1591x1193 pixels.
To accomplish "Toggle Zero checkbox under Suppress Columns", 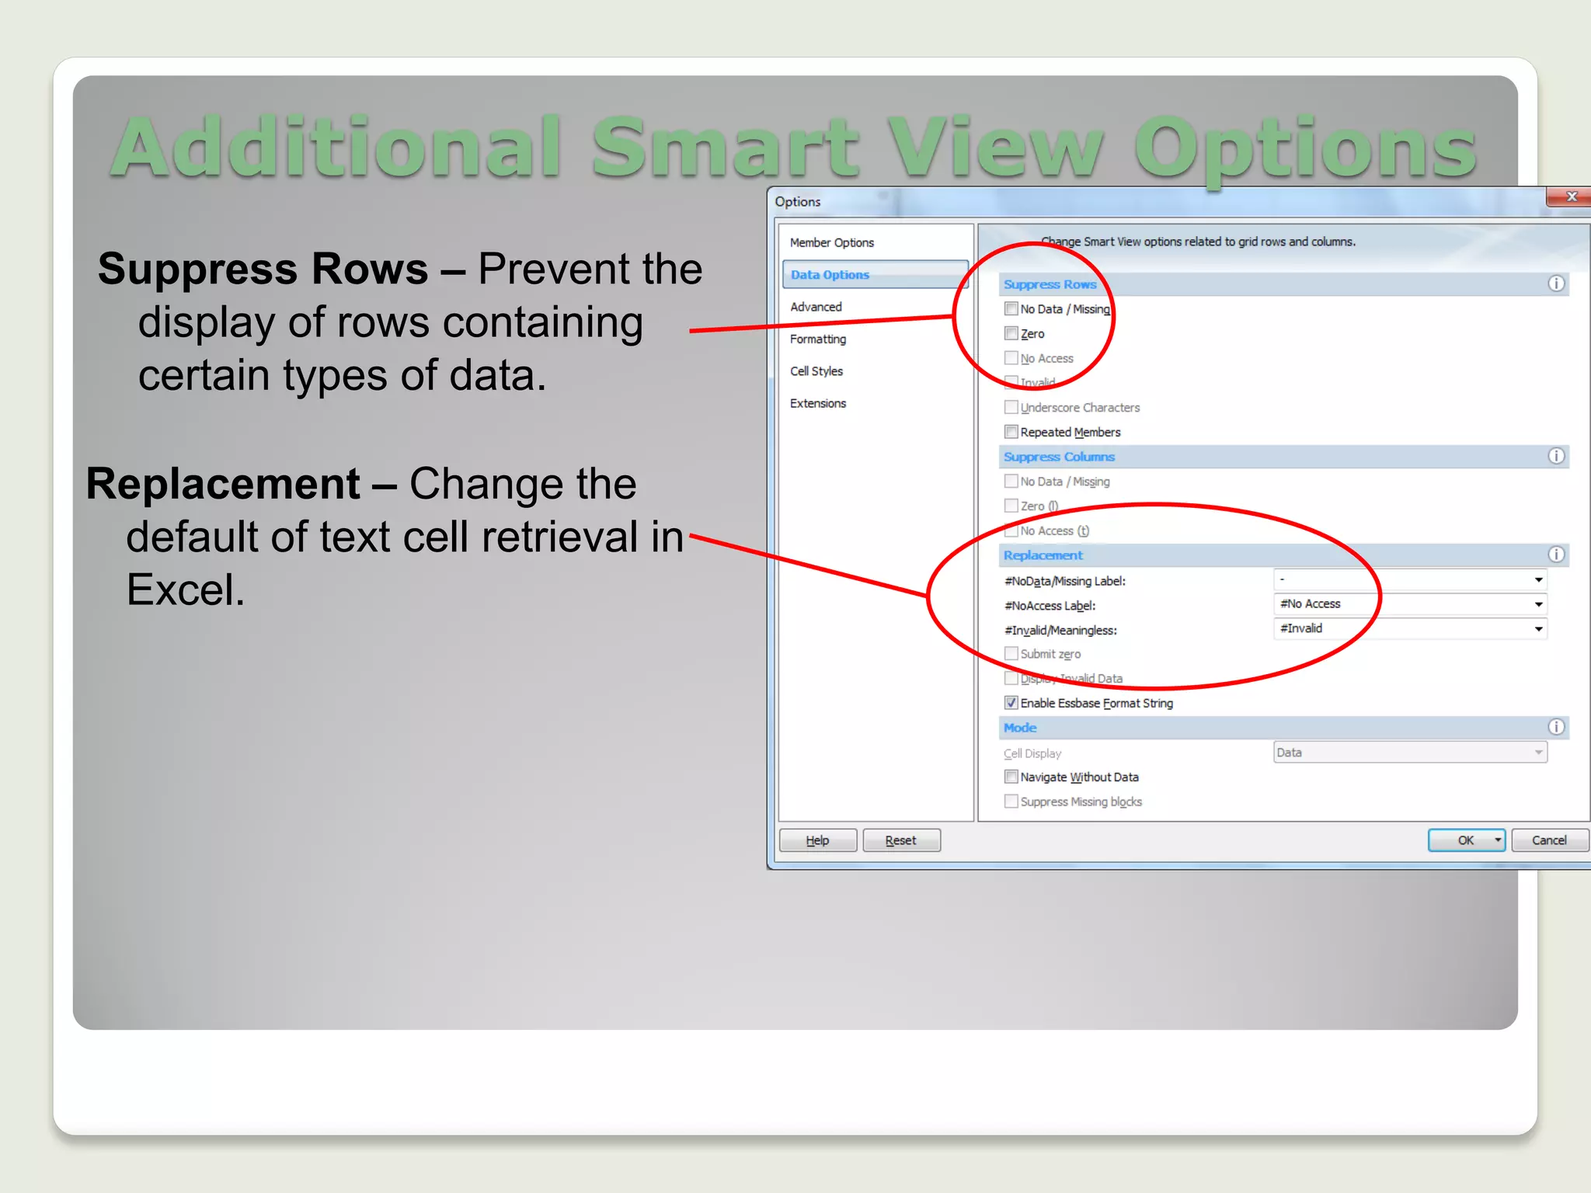I will (x=1011, y=506).
